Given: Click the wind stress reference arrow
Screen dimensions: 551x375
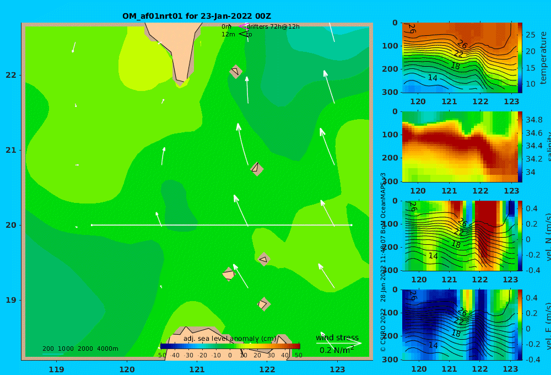Looking at the screenshot, I should pos(339,343).
